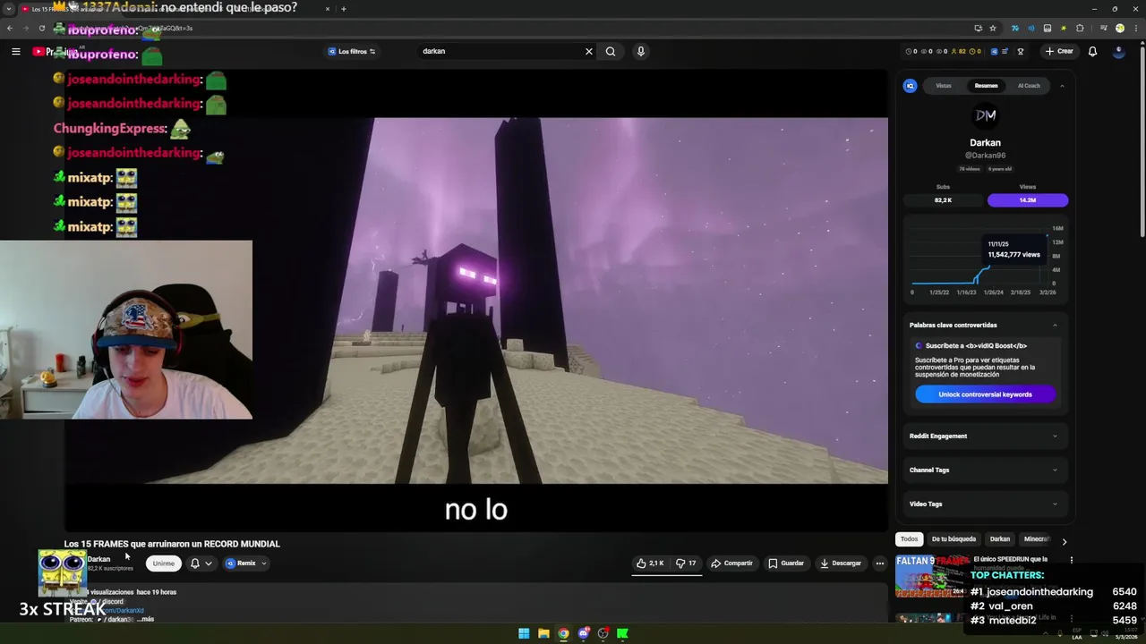Switch to the AI Coach tab
The height and width of the screenshot is (644, 1146).
(x=1029, y=86)
